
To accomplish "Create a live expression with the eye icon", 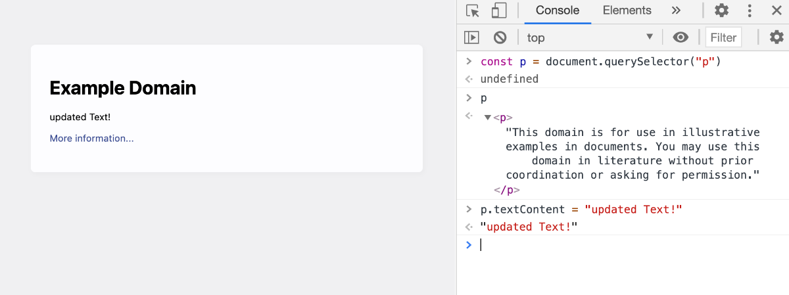I will (x=681, y=37).
